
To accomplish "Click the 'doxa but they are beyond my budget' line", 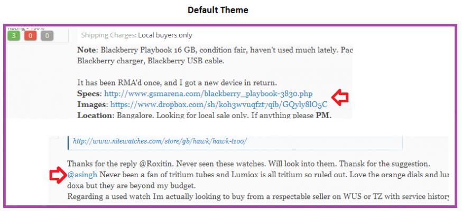I will coord(132,186).
